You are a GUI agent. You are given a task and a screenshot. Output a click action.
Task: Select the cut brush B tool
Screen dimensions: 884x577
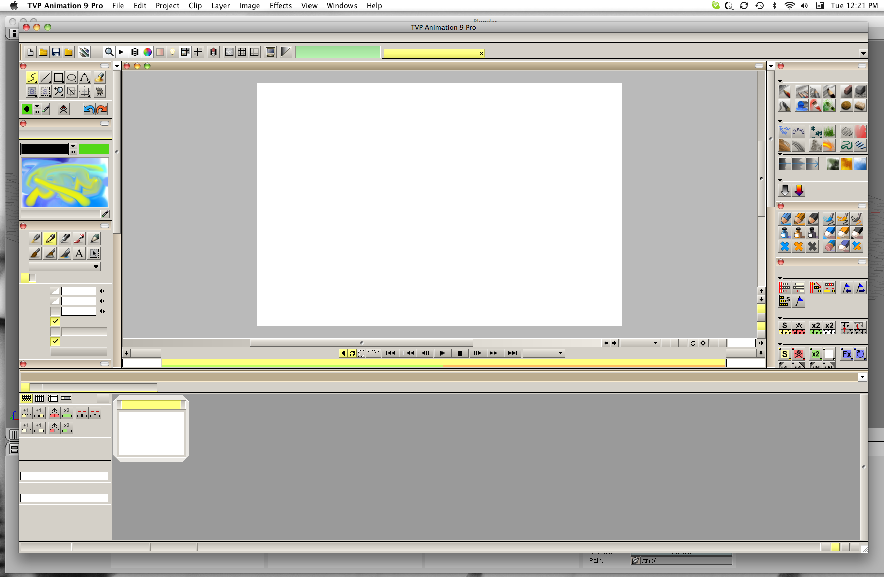coord(32,92)
